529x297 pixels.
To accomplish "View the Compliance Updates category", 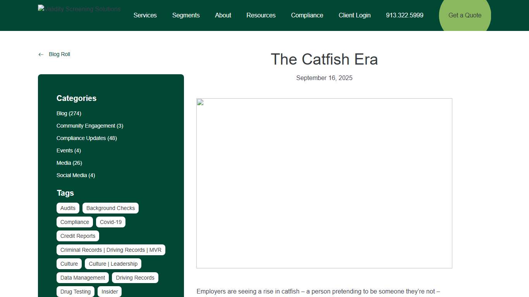I will 86,138.
